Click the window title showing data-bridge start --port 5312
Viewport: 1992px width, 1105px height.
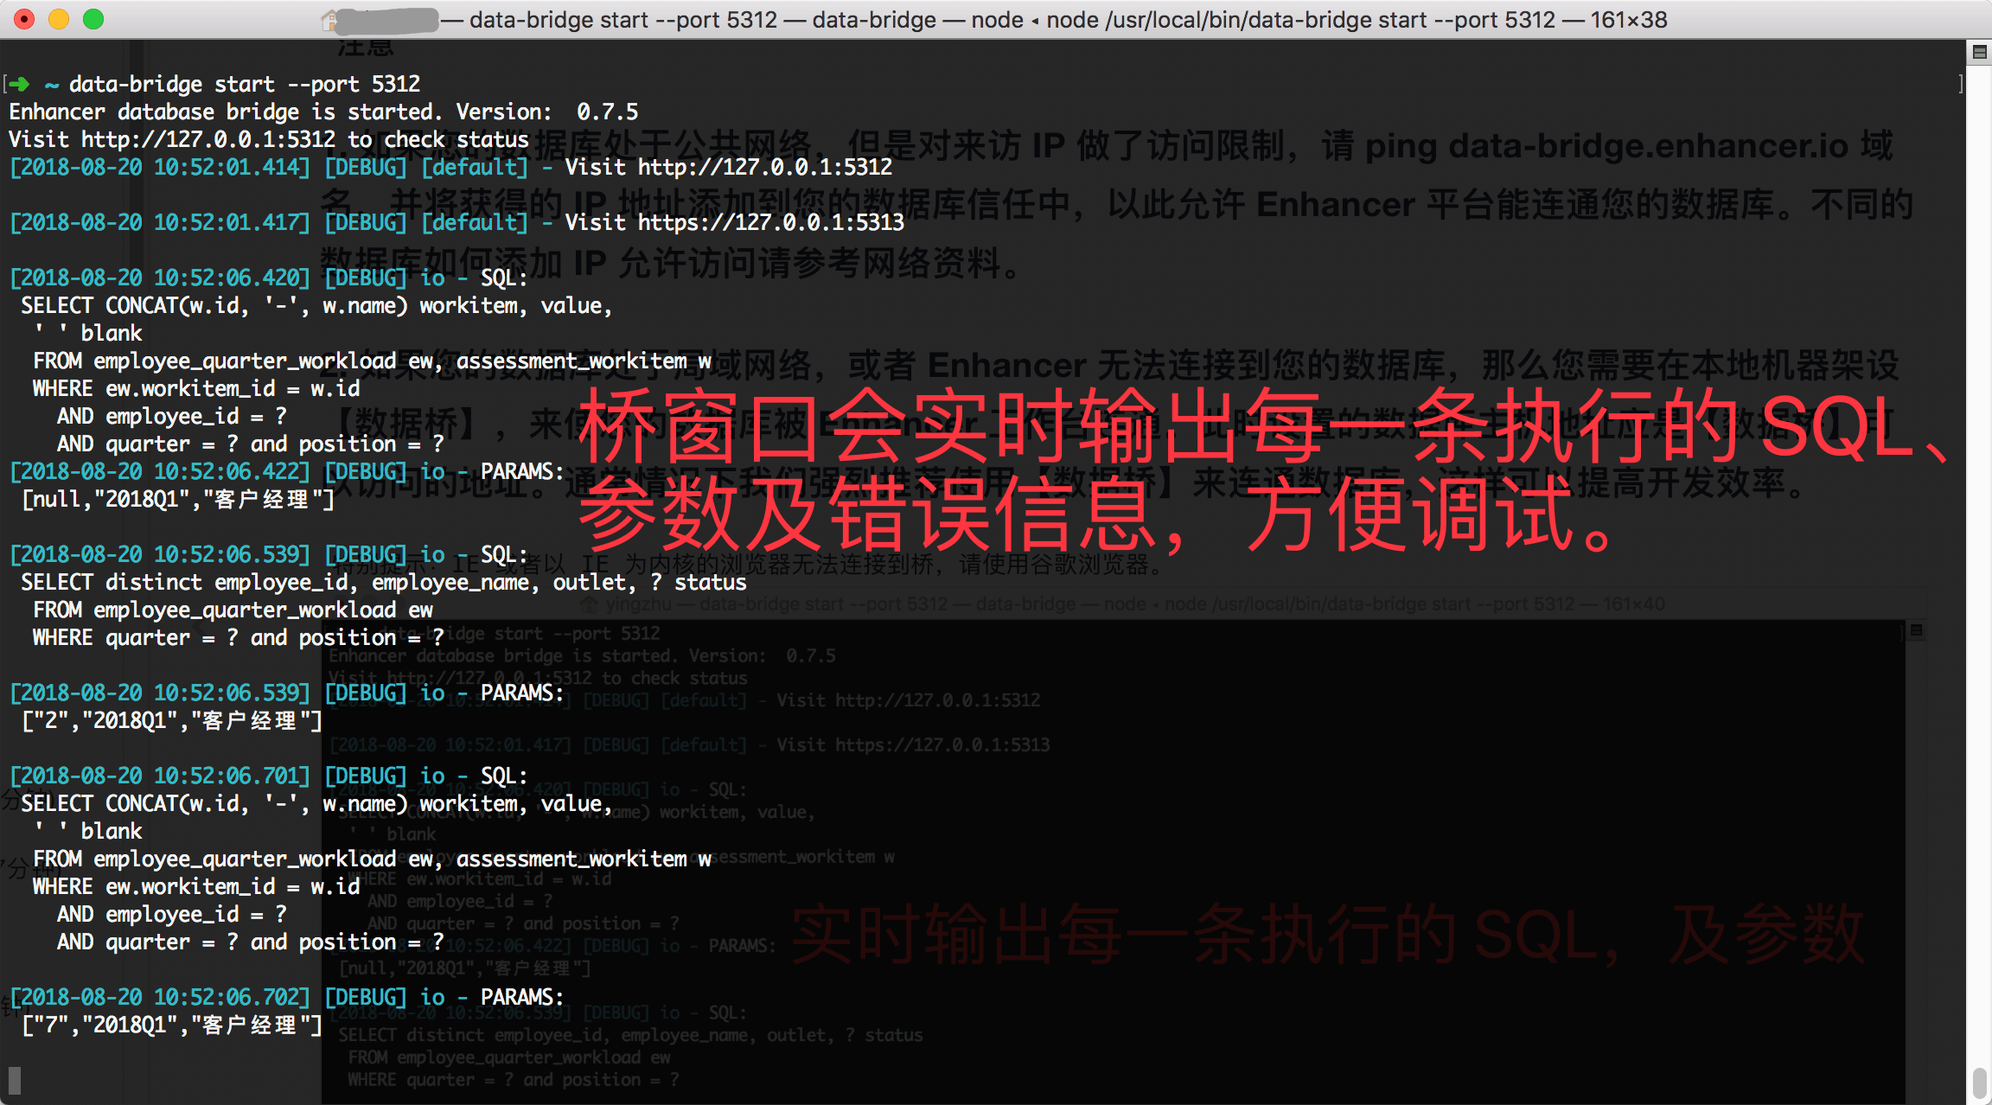(x=622, y=19)
